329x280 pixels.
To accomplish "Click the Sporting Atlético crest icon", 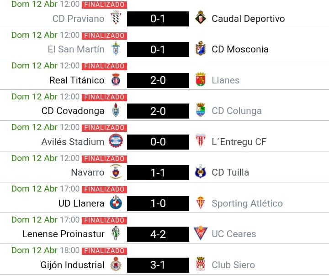I will point(200,203).
